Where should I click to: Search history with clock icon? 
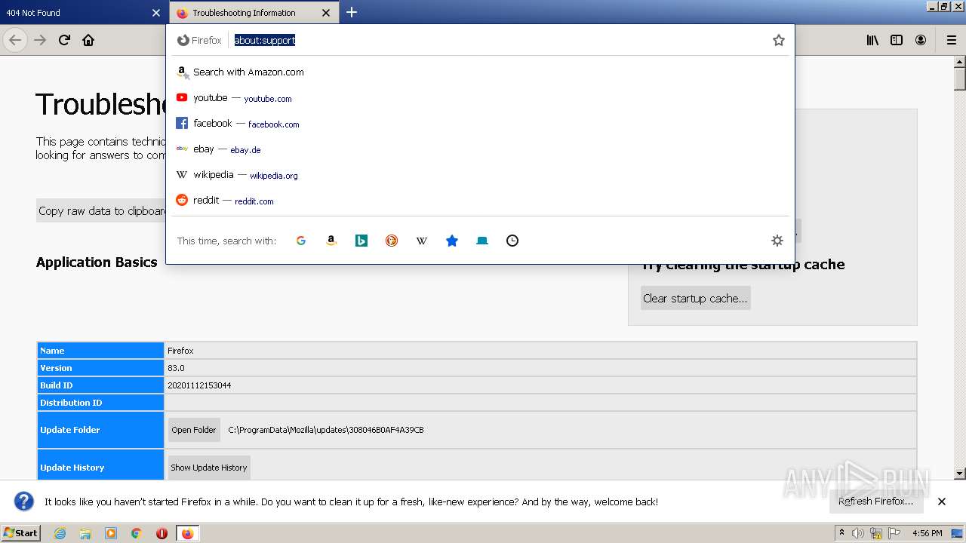[x=512, y=241]
